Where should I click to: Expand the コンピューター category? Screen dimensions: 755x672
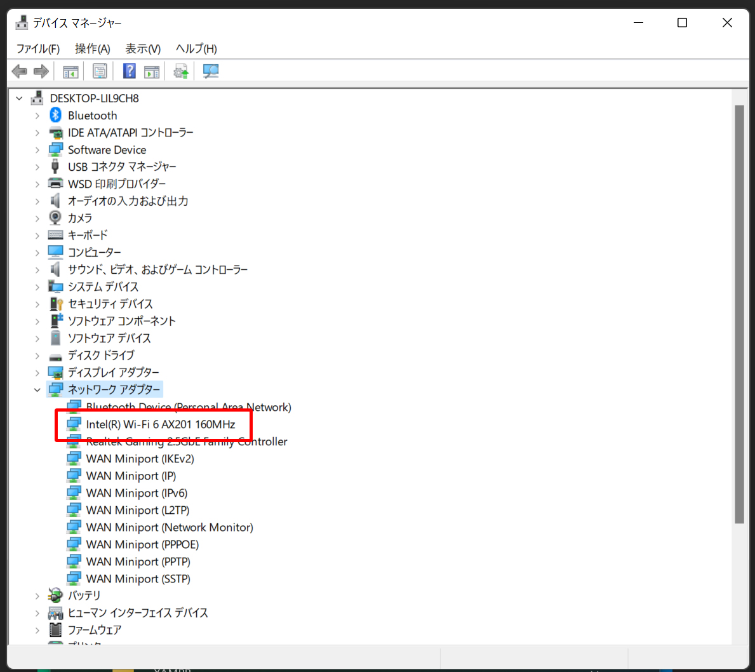tap(37, 252)
